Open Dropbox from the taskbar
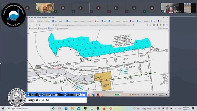197x111 pixels. [85, 108]
